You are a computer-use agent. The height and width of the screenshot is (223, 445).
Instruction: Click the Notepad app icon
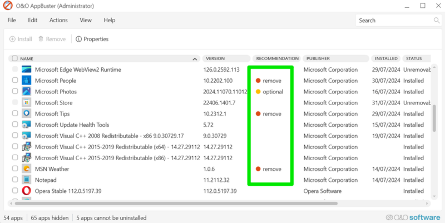[27, 180]
